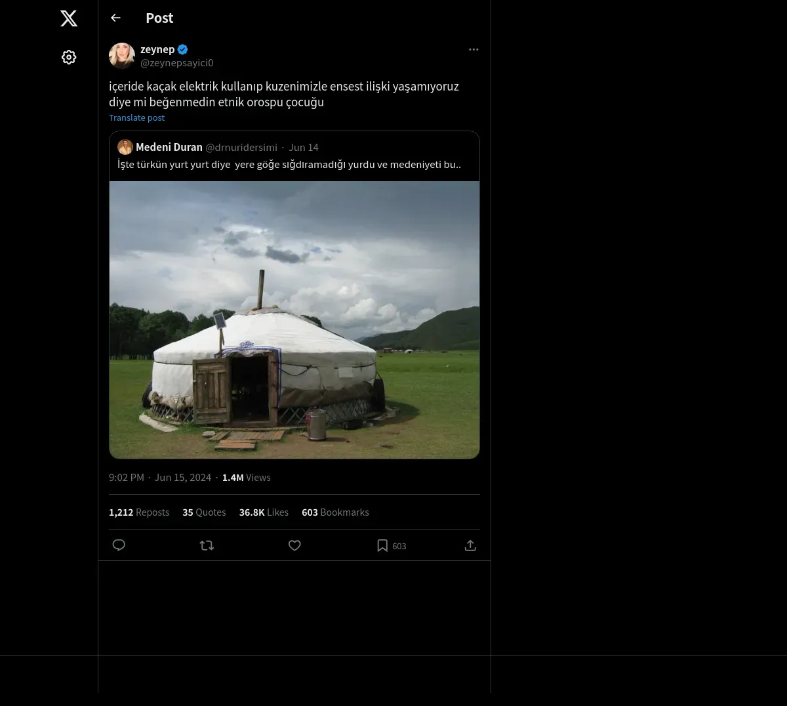Click the X logo icon

coord(69,18)
